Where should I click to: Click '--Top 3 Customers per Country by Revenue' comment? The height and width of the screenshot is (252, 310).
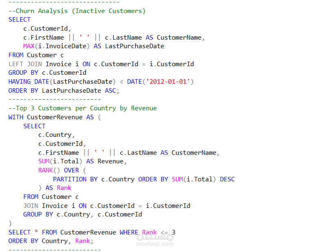(83, 108)
